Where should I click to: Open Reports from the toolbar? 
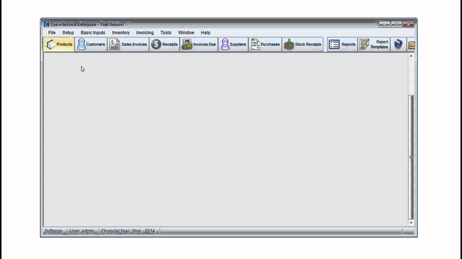(x=342, y=44)
